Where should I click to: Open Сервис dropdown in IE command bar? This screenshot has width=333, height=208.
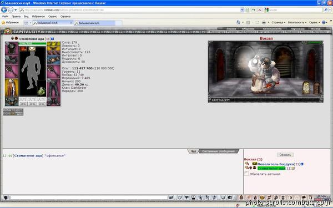coord(314,22)
